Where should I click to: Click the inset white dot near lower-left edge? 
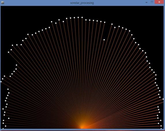click(x=9, y=118)
